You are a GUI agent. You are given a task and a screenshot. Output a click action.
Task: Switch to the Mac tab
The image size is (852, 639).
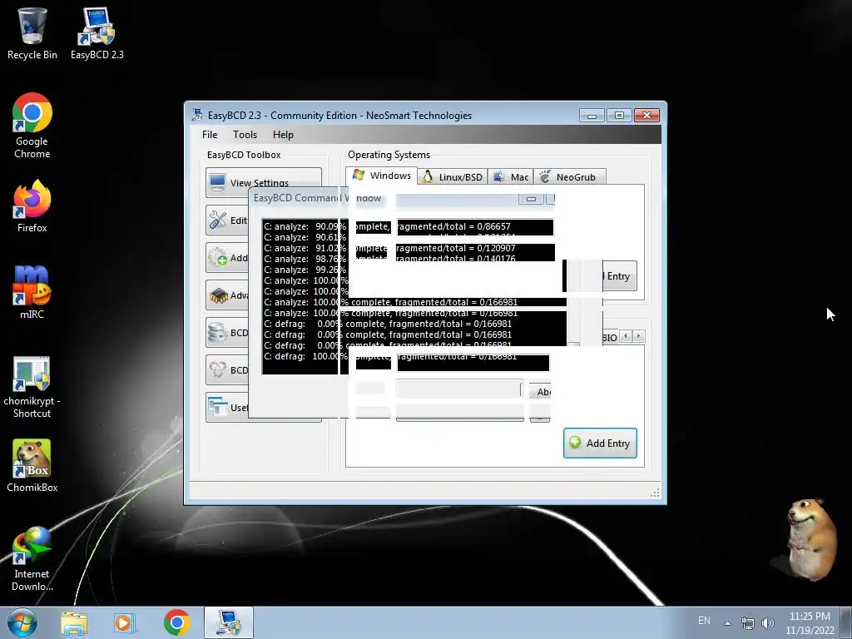511,177
